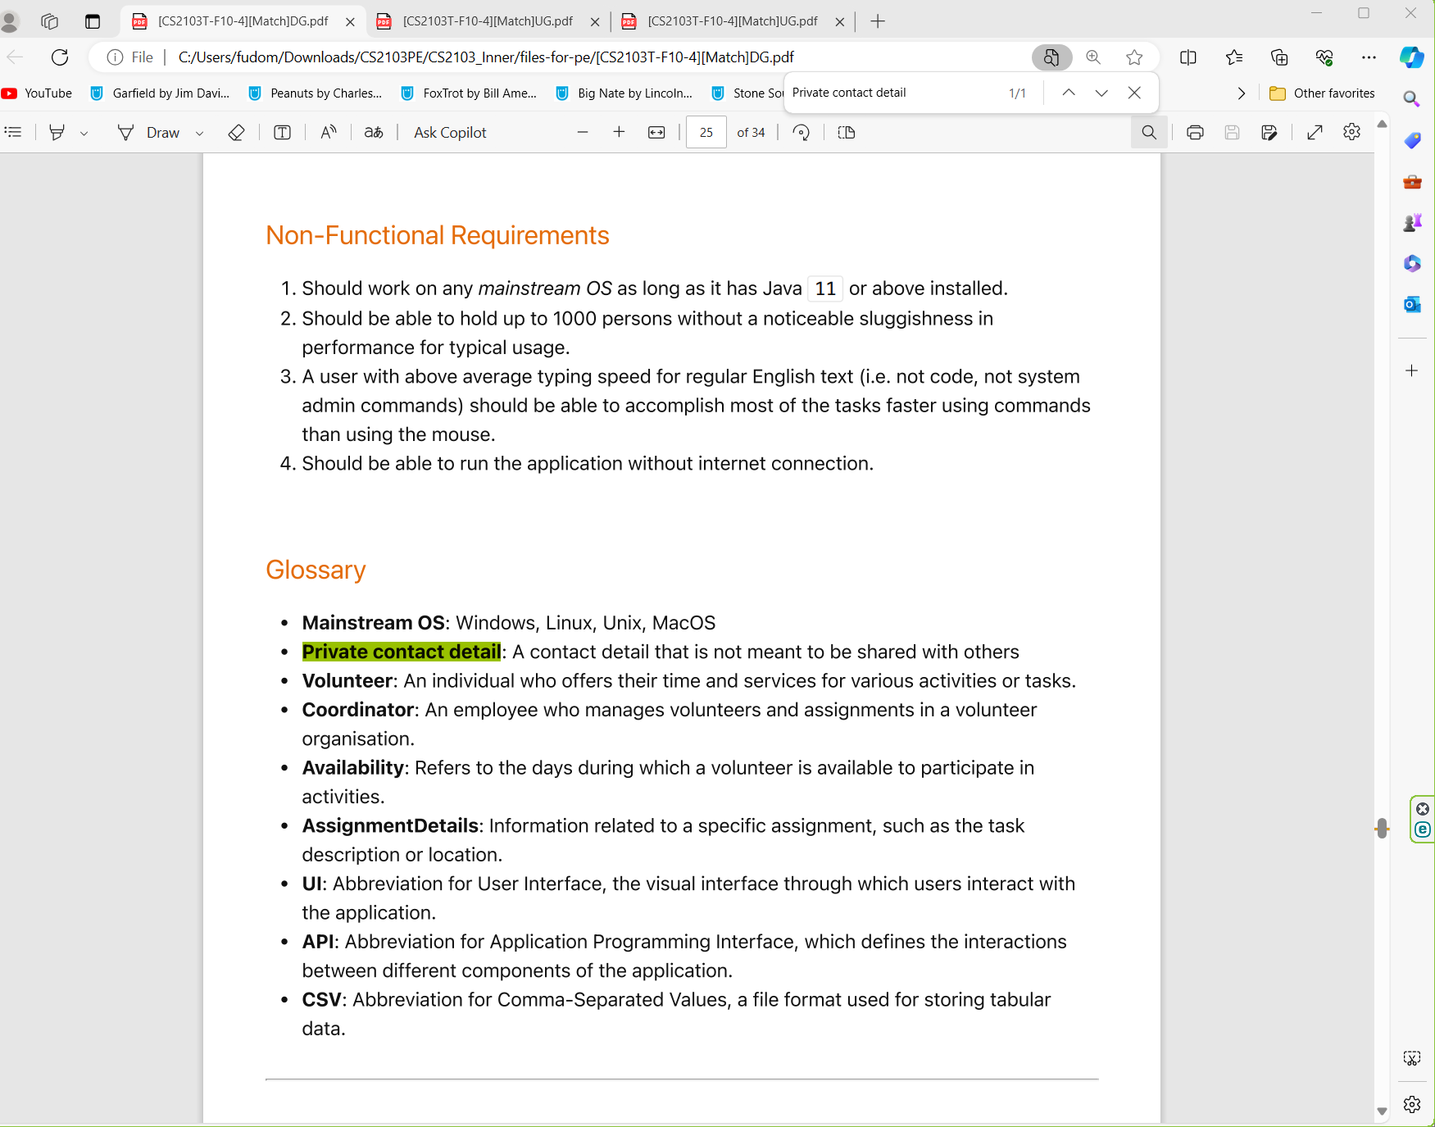Viewport: 1435px width, 1127px height.
Task: Open Collections panel
Action: click(x=1278, y=57)
